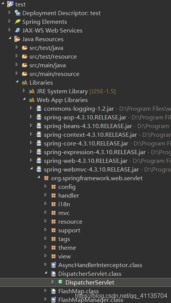Click the src/test/java folder icon
This screenshot has height=303, width=171.
click(25, 48)
